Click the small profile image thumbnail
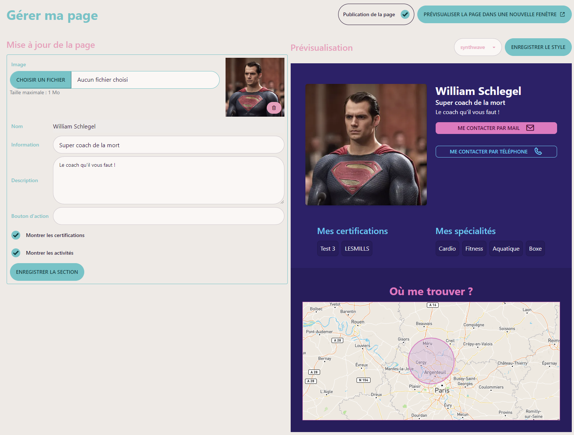Viewport: 574px width, 435px height. [x=255, y=87]
